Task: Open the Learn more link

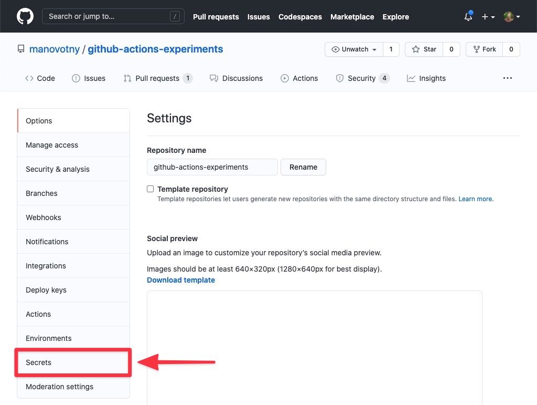Action: [x=476, y=199]
